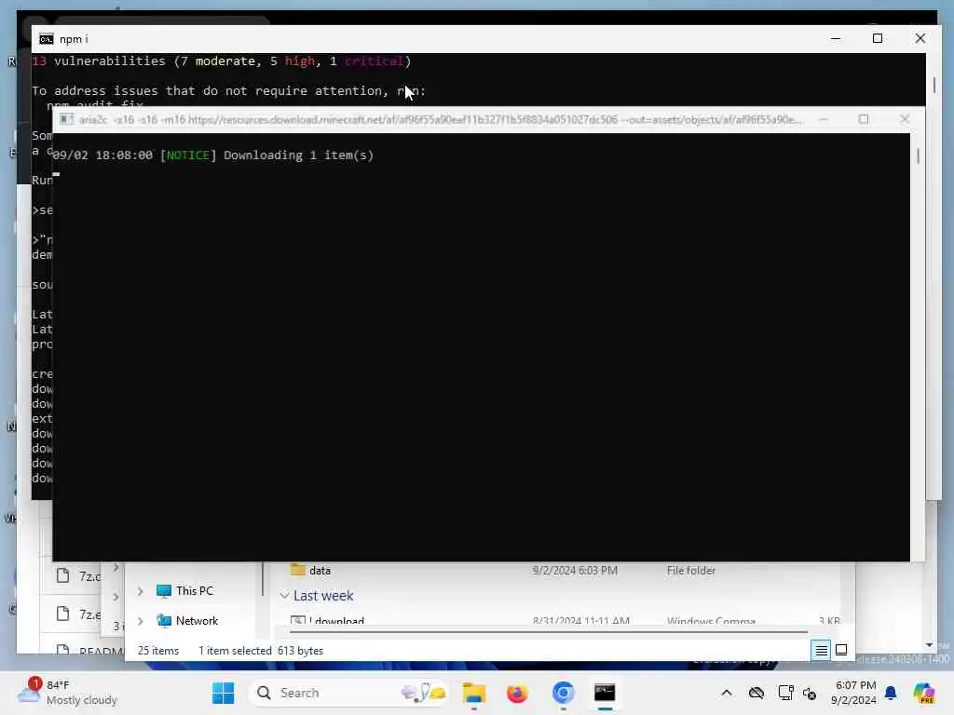Click the data folder icon in Explorer
This screenshot has height=715, width=954.
297,570
